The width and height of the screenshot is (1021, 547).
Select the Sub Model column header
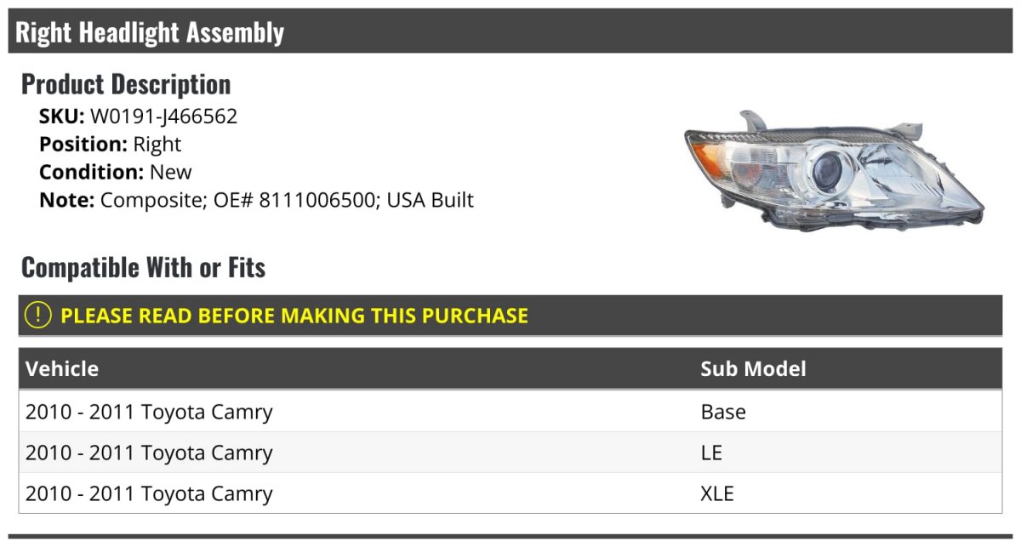[x=753, y=368]
